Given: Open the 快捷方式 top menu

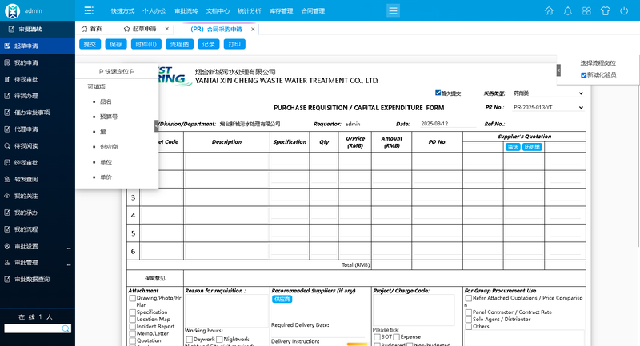Looking at the screenshot, I should pos(122,11).
